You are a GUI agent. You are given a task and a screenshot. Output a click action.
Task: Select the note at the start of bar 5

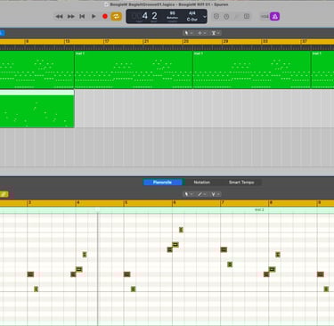127,274
